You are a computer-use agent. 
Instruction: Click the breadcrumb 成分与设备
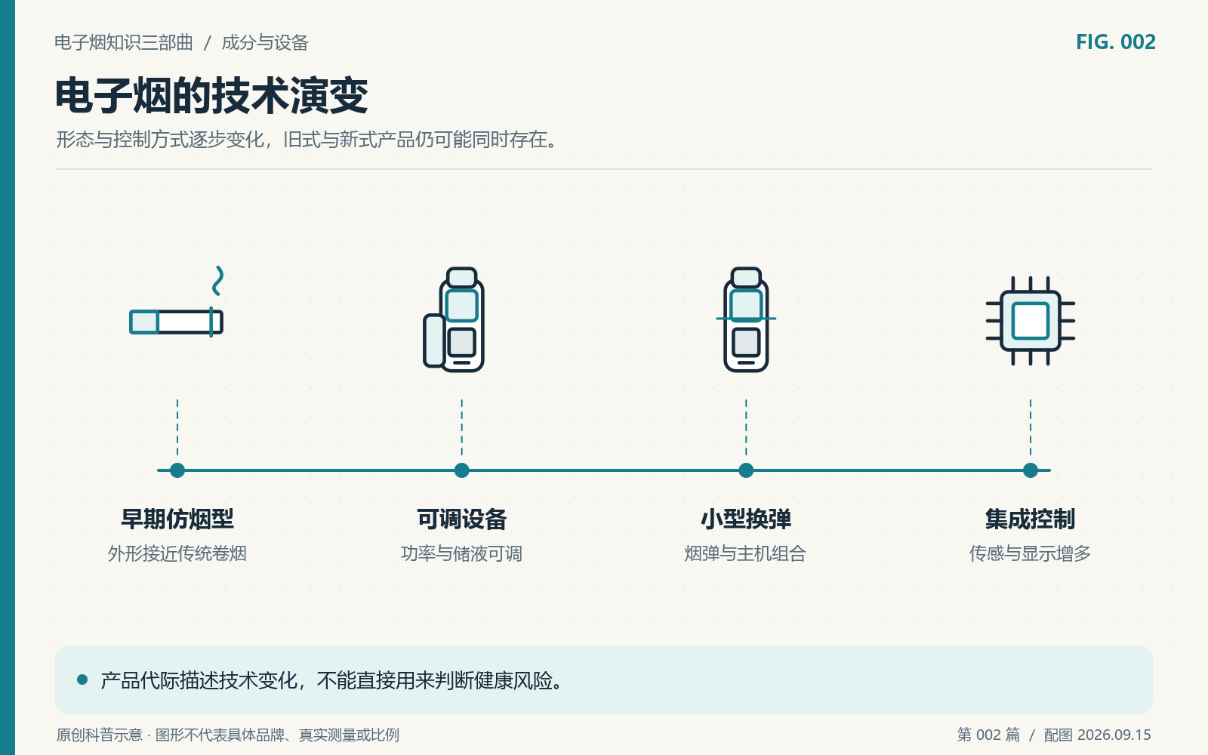(x=265, y=42)
